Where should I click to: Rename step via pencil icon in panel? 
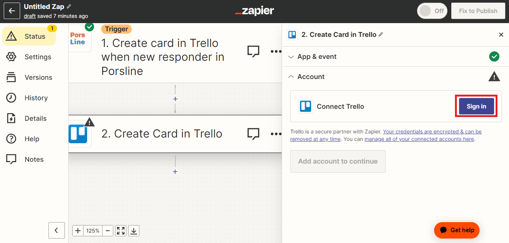pyautogui.click(x=381, y=34)
